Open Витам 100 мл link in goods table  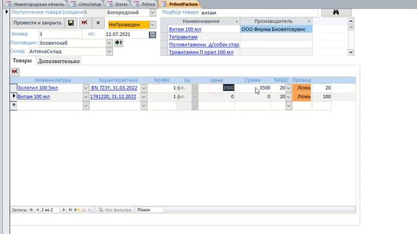click(33, 96)
